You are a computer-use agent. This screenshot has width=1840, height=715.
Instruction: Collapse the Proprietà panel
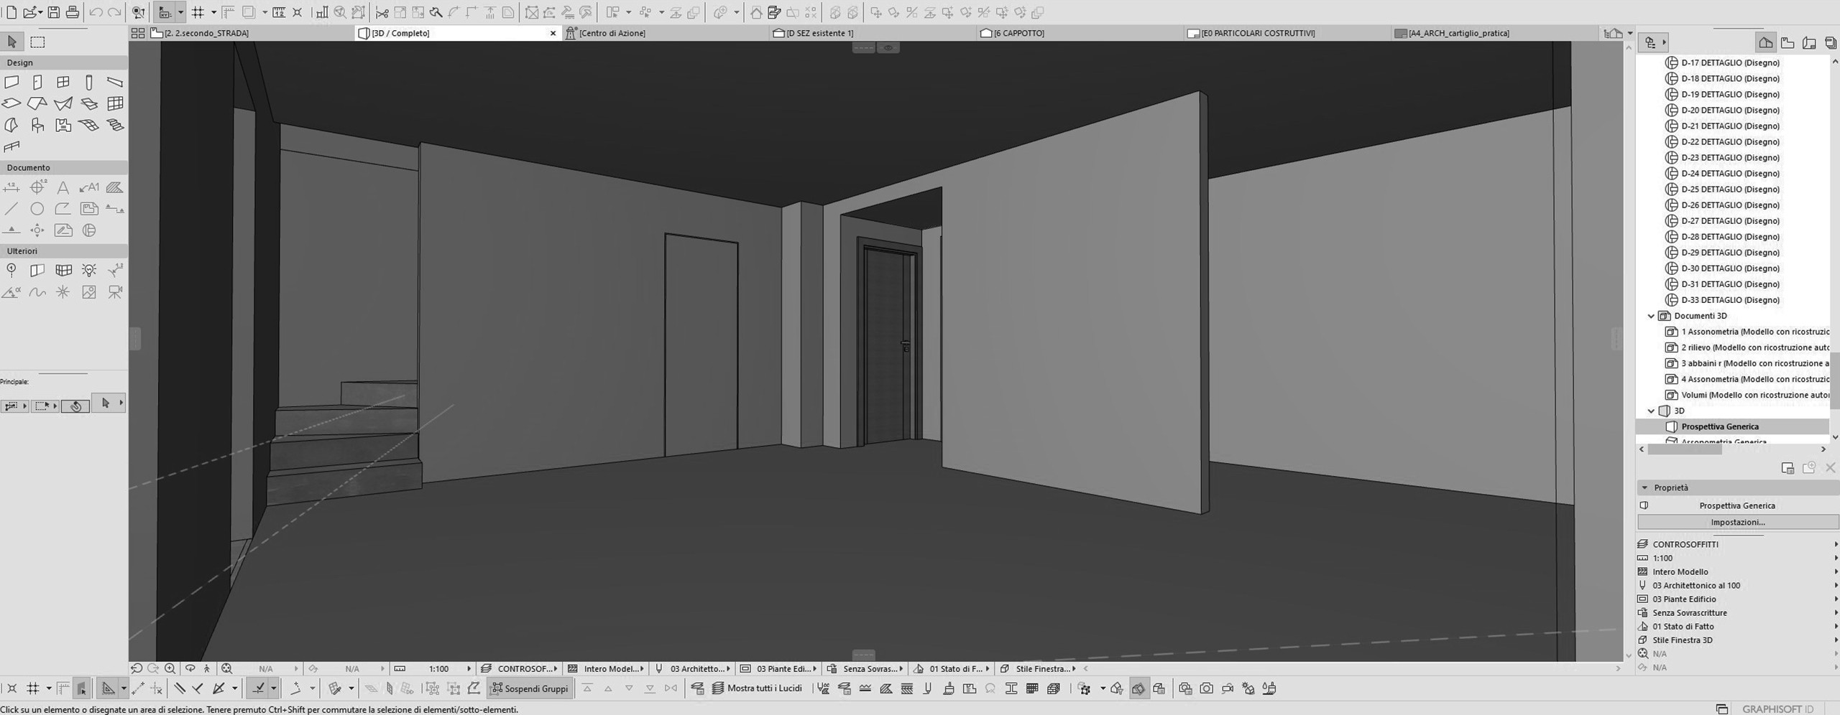click(x=1644, y=487)
